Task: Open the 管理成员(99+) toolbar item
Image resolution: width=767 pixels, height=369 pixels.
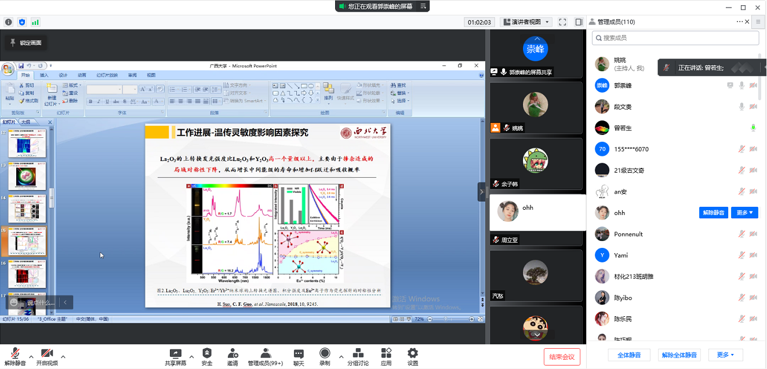Action: pos(265,356)
